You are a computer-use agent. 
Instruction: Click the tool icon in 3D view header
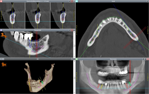pos(72,59)
